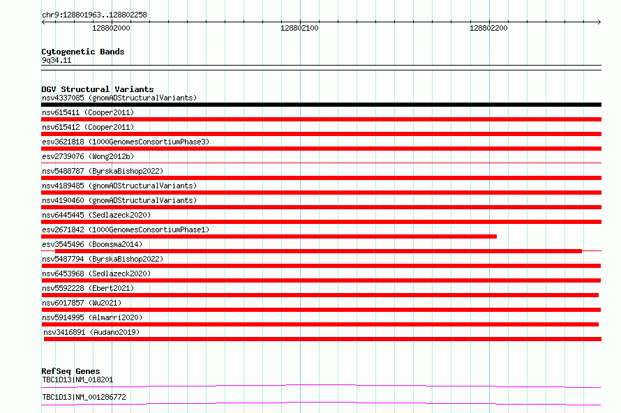Viewport: 621px width, 413px height.
Task: Click the red bar under nsv5488787
Action: [321, 178]
